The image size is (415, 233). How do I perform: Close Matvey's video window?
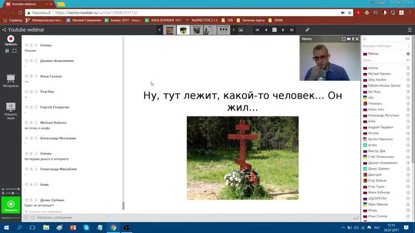click(x=357, y=39)
